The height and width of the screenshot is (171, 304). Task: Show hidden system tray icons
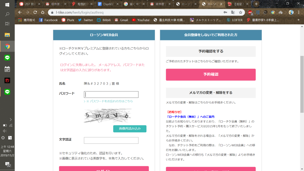(x=10, y=120)
